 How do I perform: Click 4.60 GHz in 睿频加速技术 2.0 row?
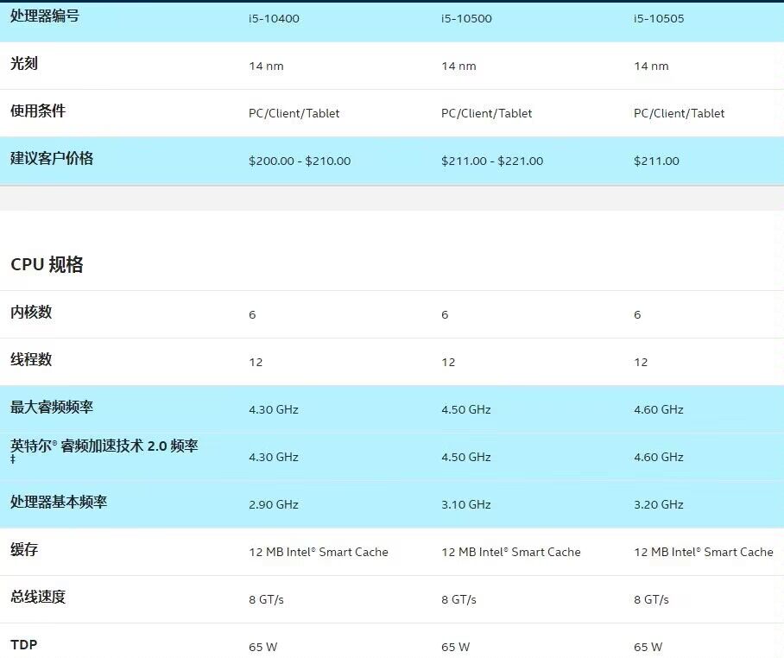(659, 457)
